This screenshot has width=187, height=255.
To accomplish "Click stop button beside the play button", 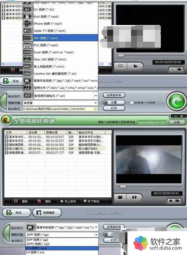I will click(x=121, y=66).
